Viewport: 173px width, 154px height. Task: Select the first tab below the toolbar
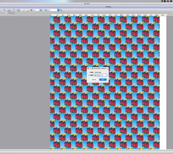click(x=3, y=13)
